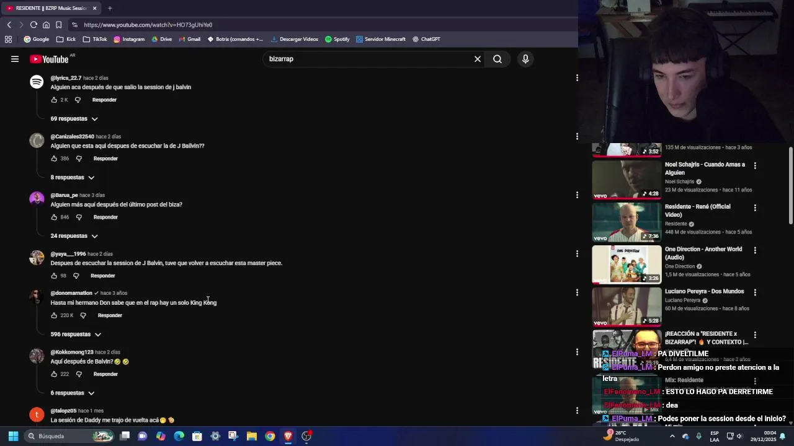Visit the @donomarnation channel
The width and height of the screenshot is (794, 446).
pyautogui.click(x=71, y=293)
